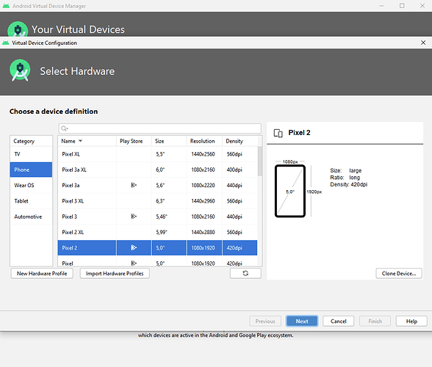
Task: Close the Virtual Device Configuration dialog
Action: (x=423, y=43)
